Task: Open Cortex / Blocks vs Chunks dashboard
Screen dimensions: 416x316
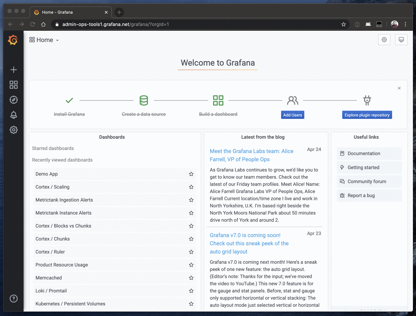Action: tap(63, 226)
